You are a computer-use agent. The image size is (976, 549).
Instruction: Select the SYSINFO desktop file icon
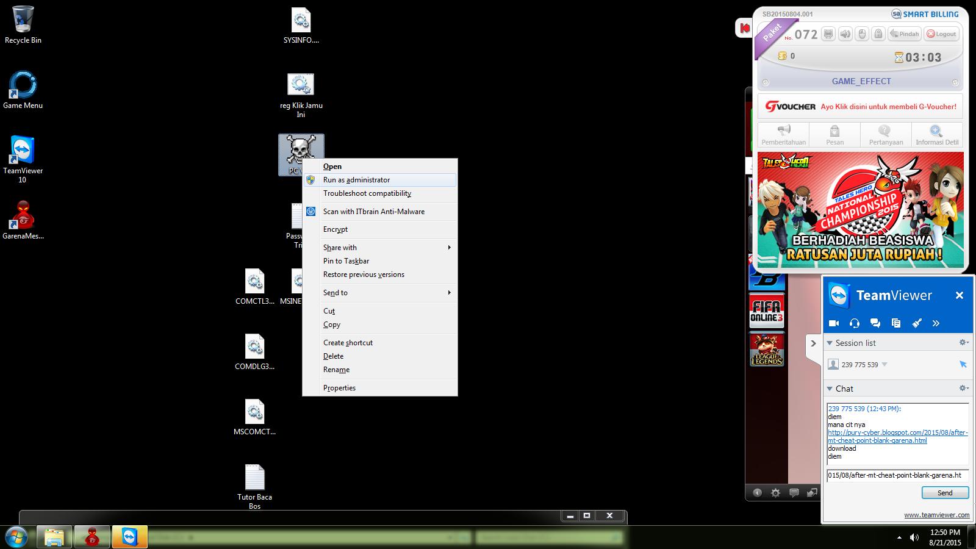301,26
